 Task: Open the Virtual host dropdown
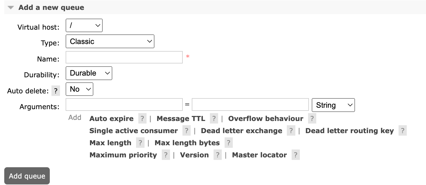pos(84,25)
